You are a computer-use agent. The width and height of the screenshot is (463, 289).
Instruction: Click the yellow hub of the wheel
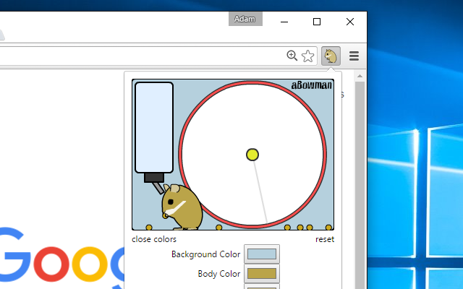252,155
